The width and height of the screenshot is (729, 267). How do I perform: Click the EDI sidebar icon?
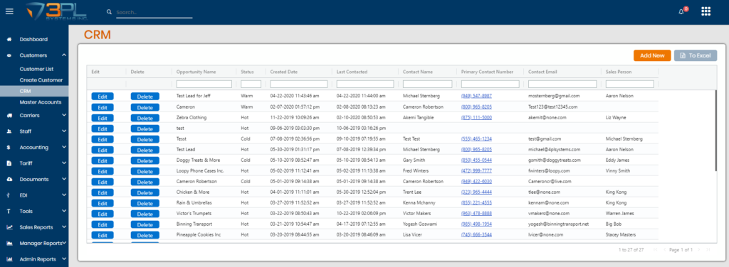9,195
